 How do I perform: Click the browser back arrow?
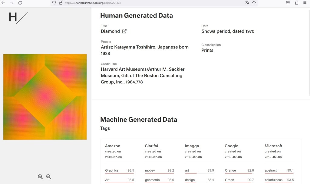(3, 3)
